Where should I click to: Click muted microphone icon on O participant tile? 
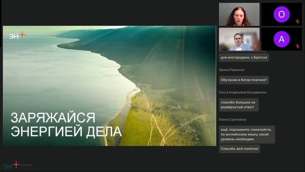tap(297, 21)
